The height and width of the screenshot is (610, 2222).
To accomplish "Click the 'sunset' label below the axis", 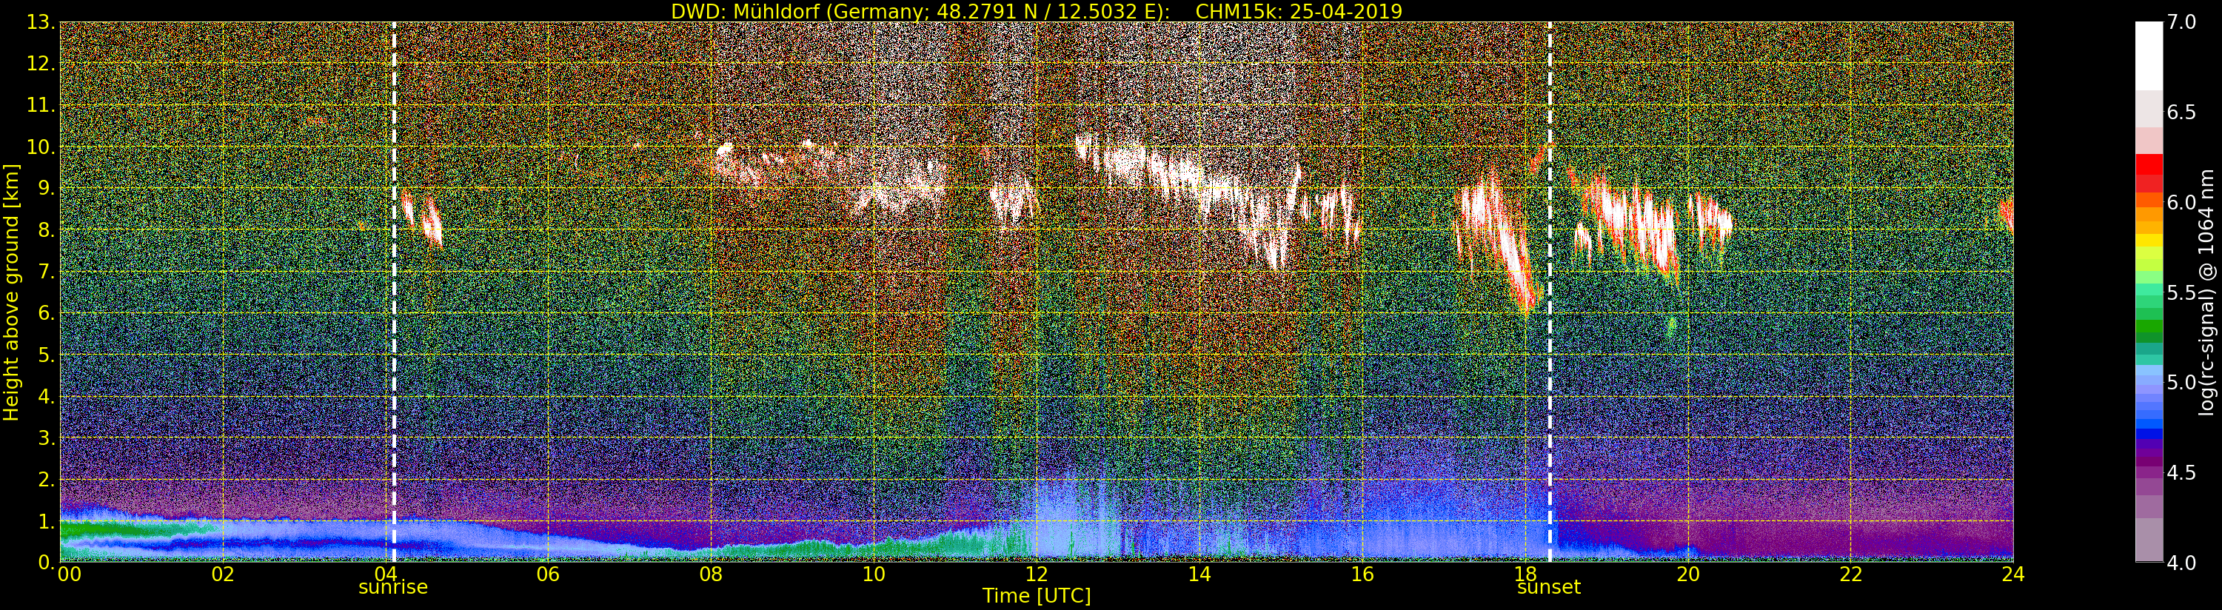I will coord(1548,587).
